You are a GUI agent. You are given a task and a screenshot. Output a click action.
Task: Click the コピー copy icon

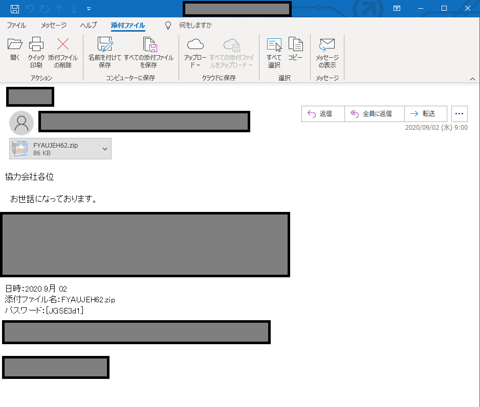pyautogui.click(x=295, y=50)
